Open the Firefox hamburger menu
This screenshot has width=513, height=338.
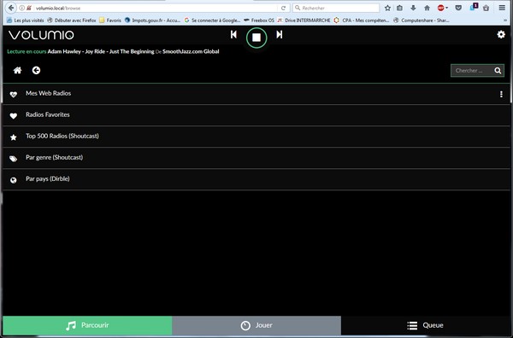click(502, 8)
